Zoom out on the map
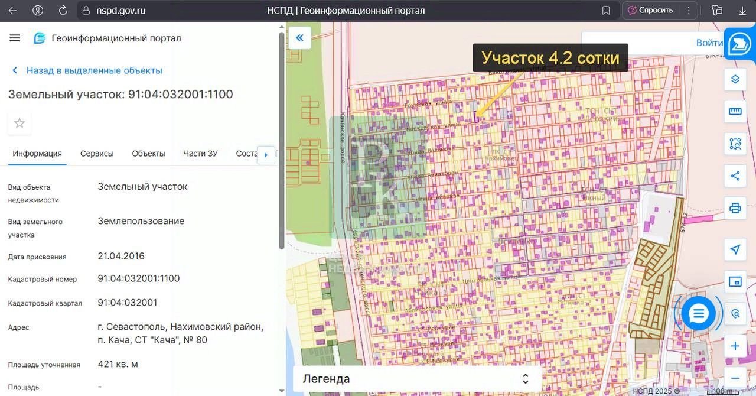This screenshot has width=756, height=396. coord(735,378)
